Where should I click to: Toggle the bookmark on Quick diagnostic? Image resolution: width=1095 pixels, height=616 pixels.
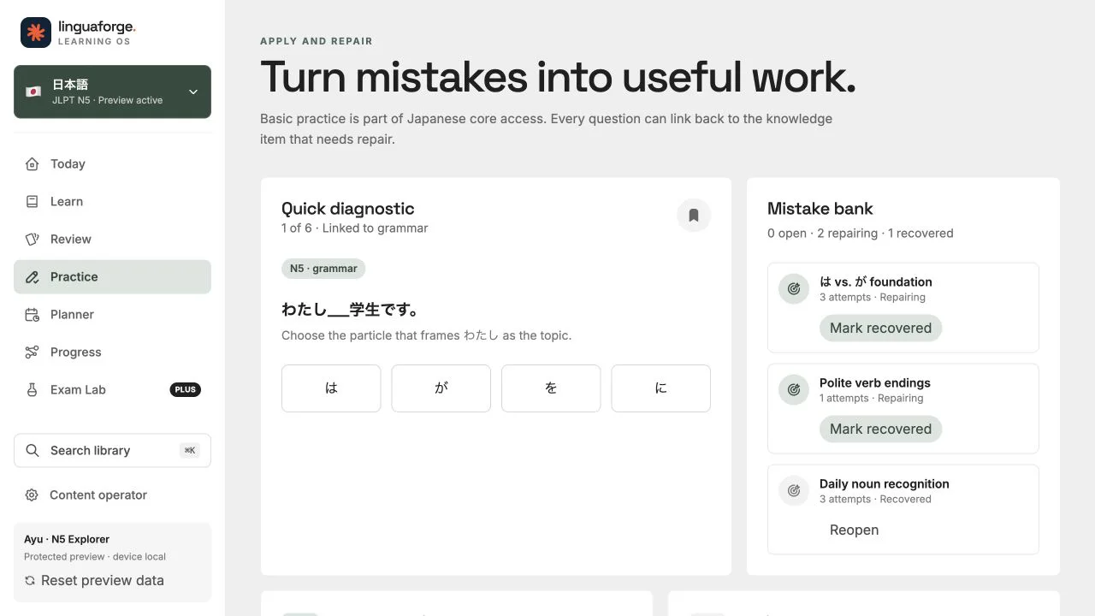694,216
